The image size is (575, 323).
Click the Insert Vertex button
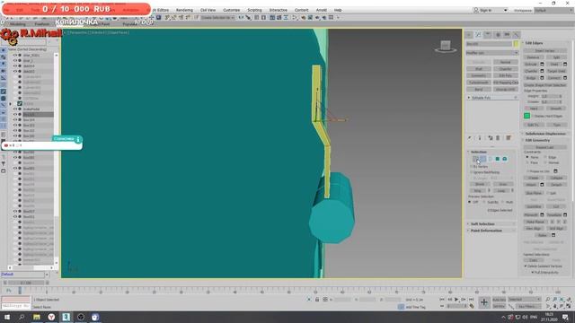[545, 50]
